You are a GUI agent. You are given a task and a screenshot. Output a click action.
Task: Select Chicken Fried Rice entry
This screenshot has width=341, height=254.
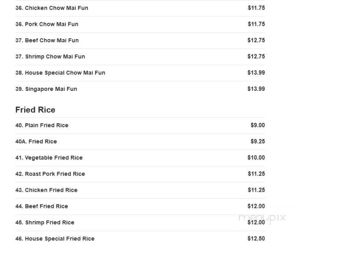click(140, 190)
